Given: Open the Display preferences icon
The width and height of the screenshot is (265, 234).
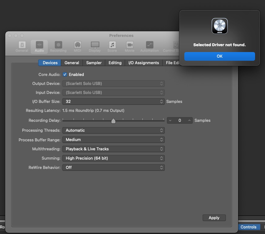Looking at the screenshot, I should click(95, 46).
